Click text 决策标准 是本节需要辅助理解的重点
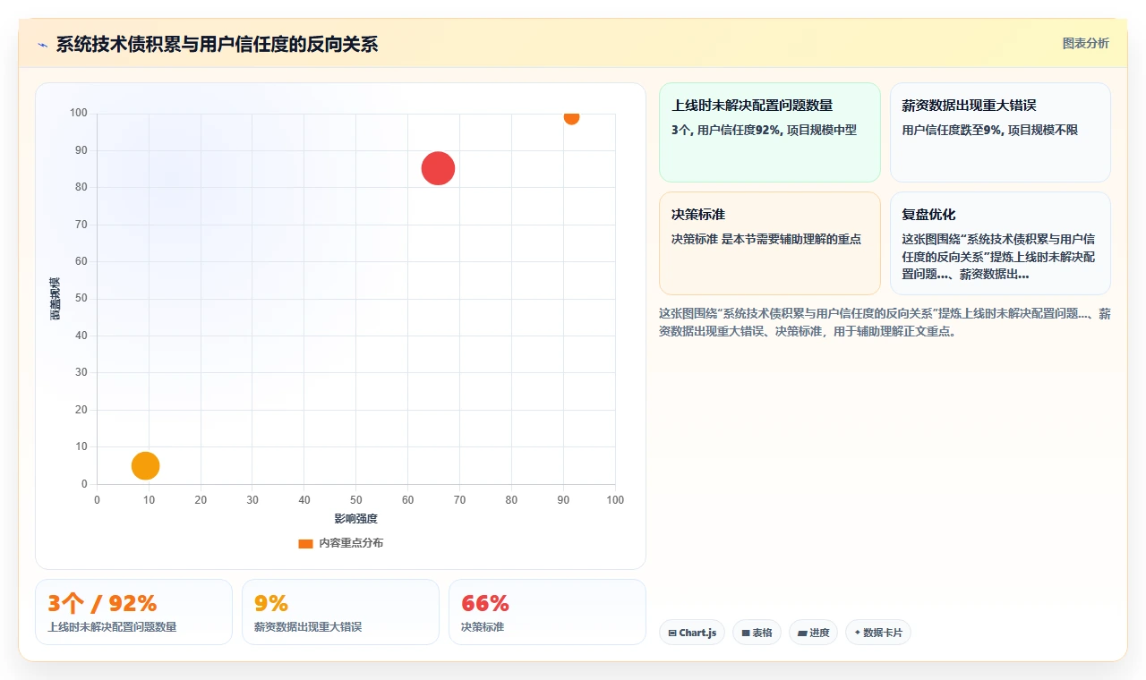 766,239
